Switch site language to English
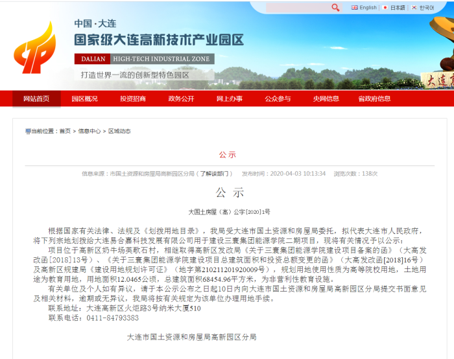This screenshot has height=359, width=454. pos(368,8)
